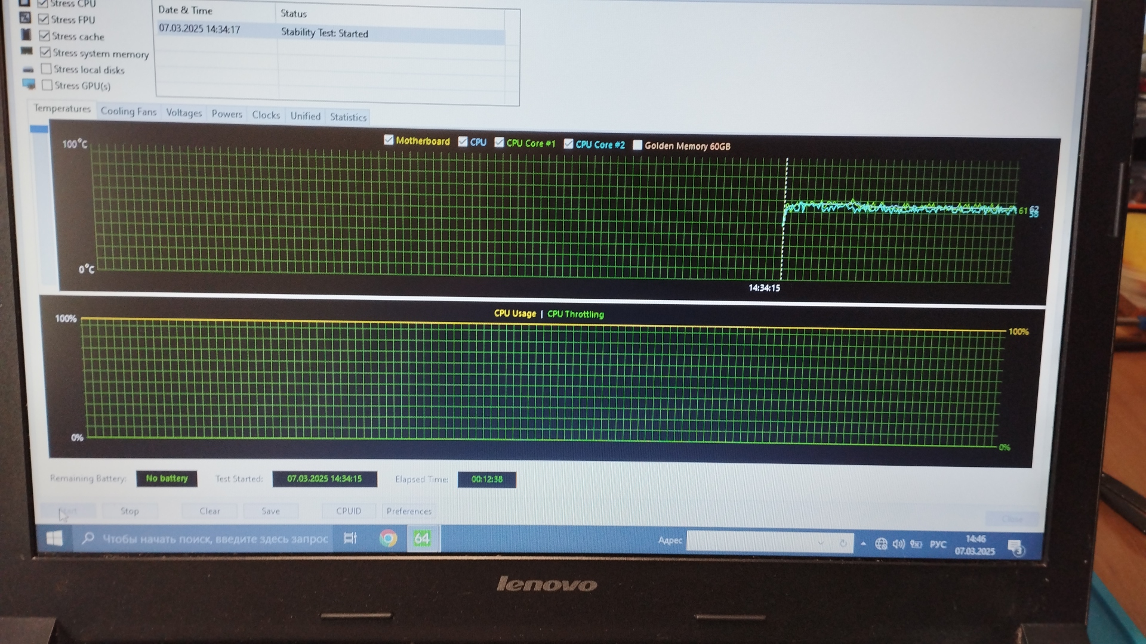The width and height of the screenshot is (1146, 644).
Task: Open the volume speaker tray icon
Action: click(x=898, y=544)
